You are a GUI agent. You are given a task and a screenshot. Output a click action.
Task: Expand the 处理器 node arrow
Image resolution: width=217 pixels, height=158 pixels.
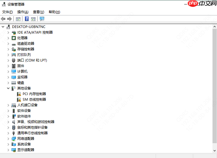click(8, 38)
